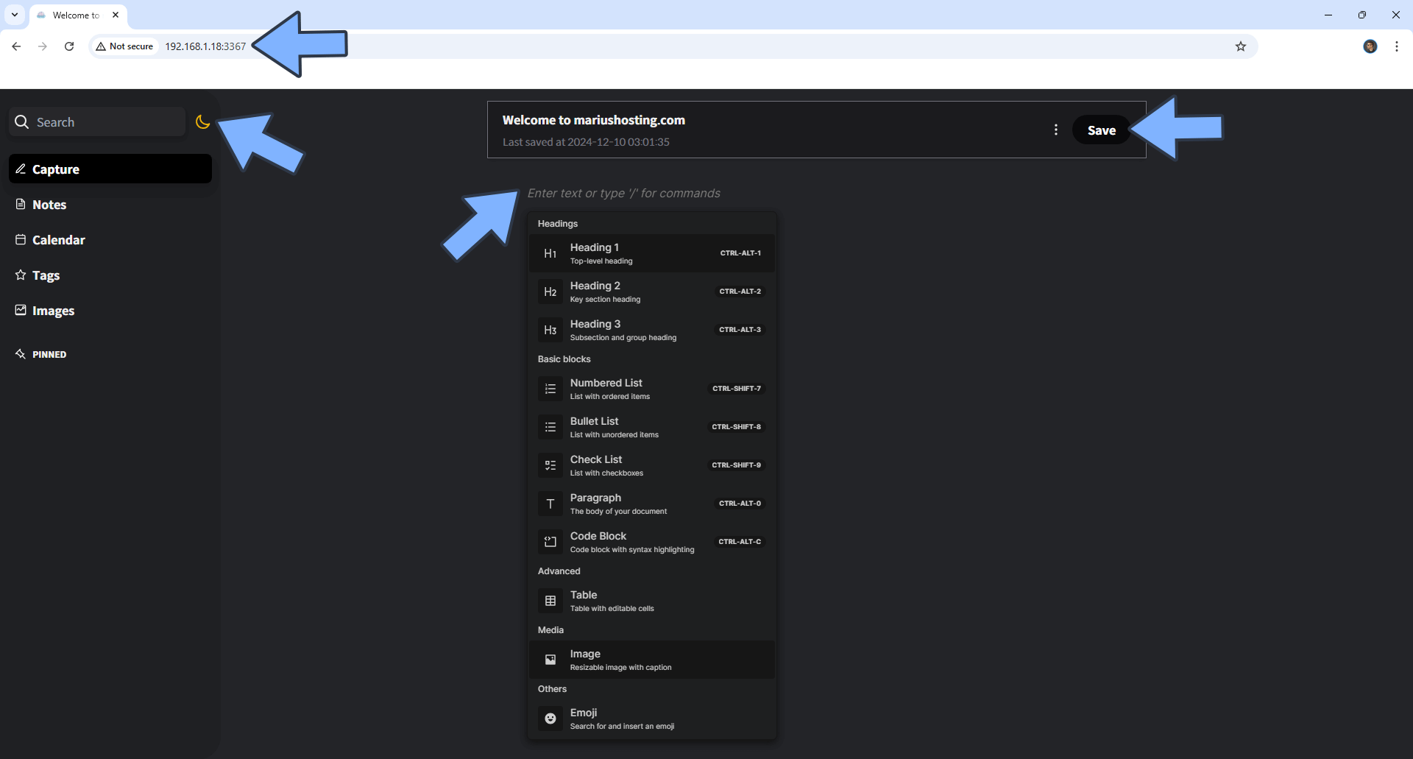Open the note options three-dot menu
The width and height of the screenshot is (1413, 759).
coord(1056,130)
